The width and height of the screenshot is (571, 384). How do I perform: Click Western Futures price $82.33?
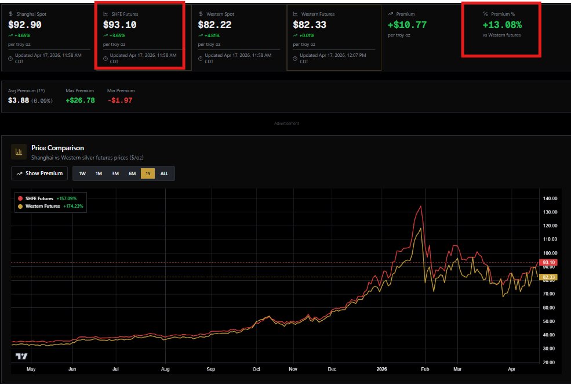pyautogui.click(x=310, y=25)
